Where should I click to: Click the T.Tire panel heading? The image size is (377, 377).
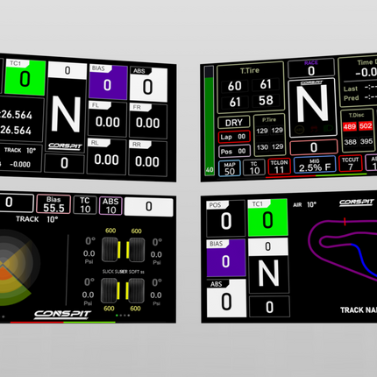pyautogui.click(x=250, y=70)
